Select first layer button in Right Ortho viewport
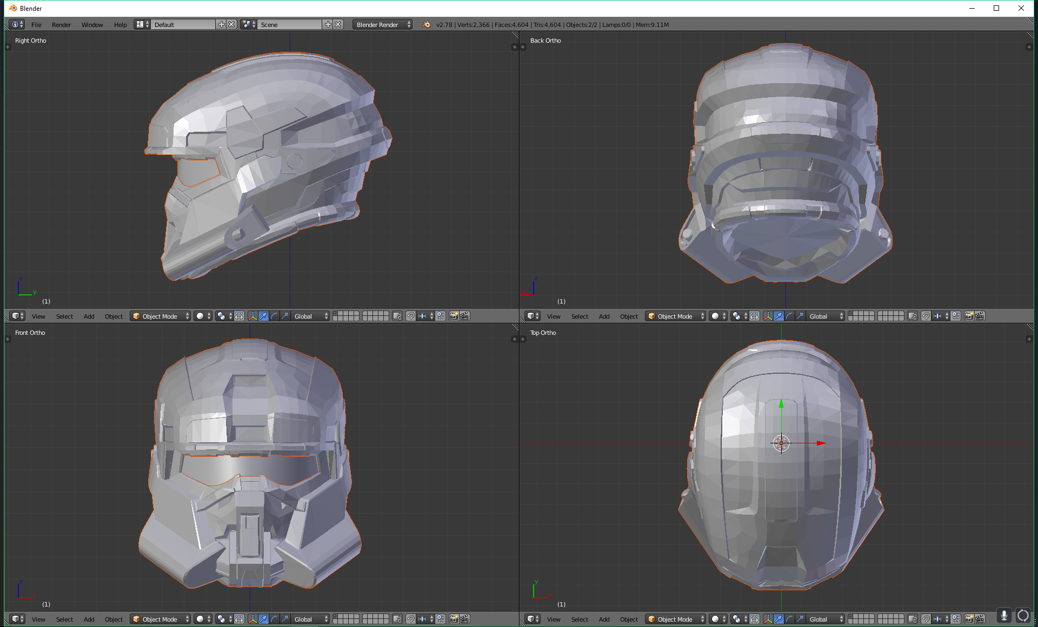Viewport: 1038px width, 627px height. 335,314
